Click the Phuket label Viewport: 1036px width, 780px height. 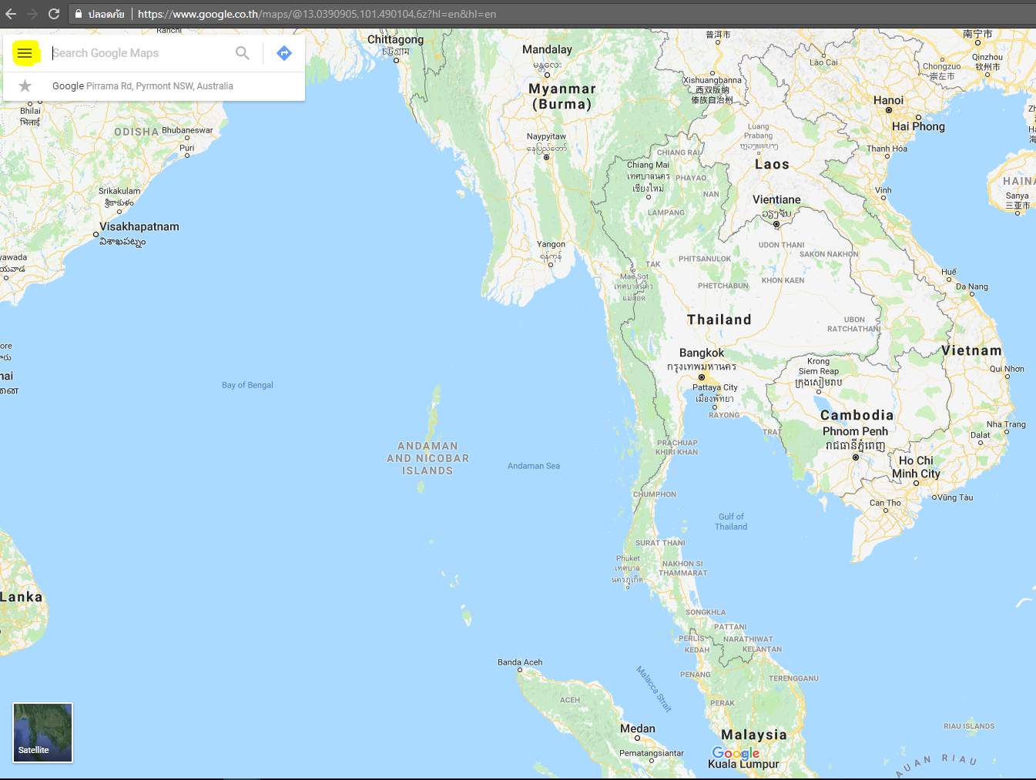pyautogui.click(x=628, y=558)
